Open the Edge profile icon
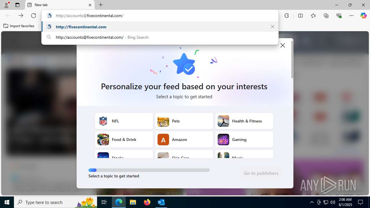 [x=6, y=5]
